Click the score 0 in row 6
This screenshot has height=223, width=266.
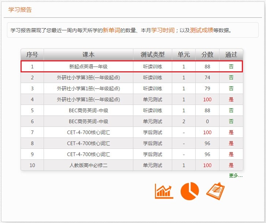pyautogui.click(x=207, y=121)
